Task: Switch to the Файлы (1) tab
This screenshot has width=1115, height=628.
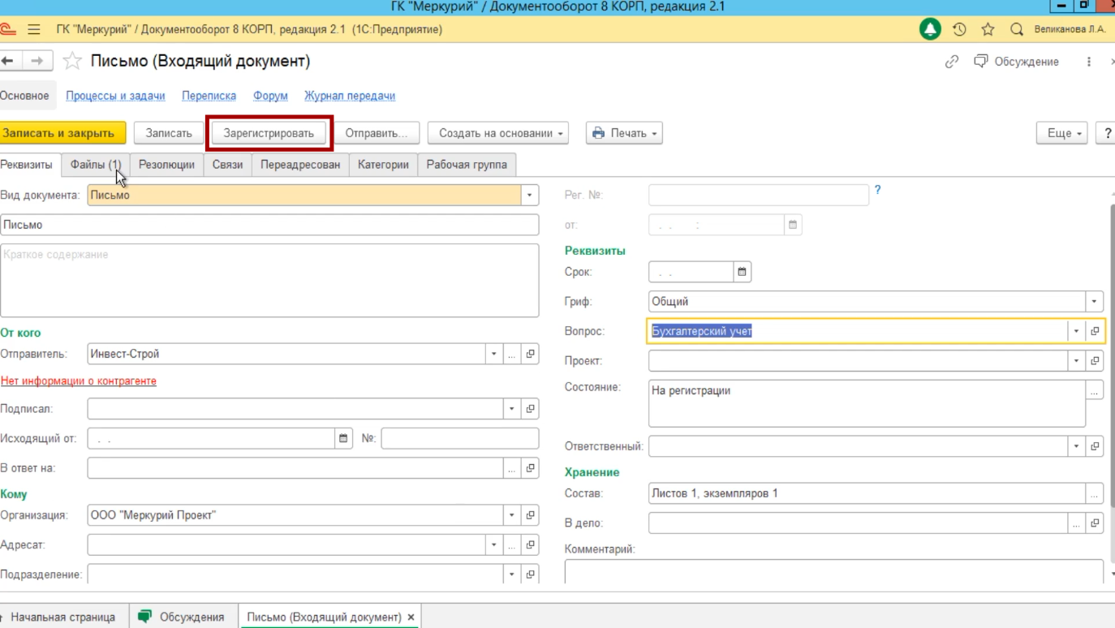Action: 96,165
